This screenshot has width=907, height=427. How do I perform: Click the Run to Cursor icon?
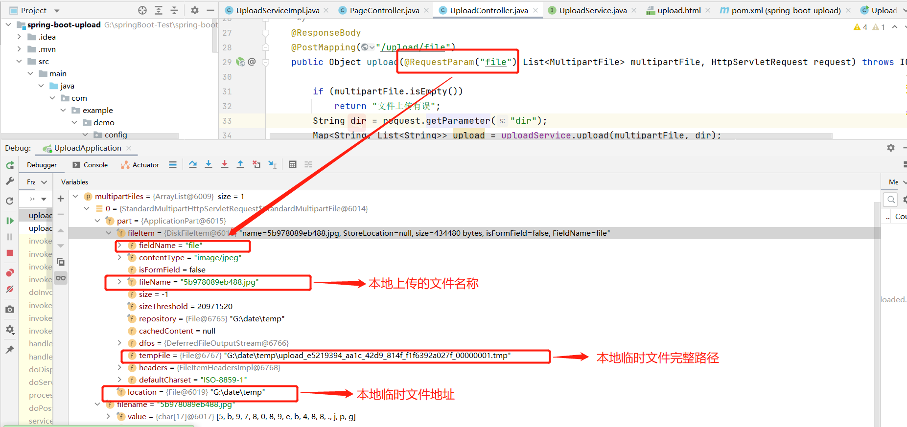tap(273, 165)
